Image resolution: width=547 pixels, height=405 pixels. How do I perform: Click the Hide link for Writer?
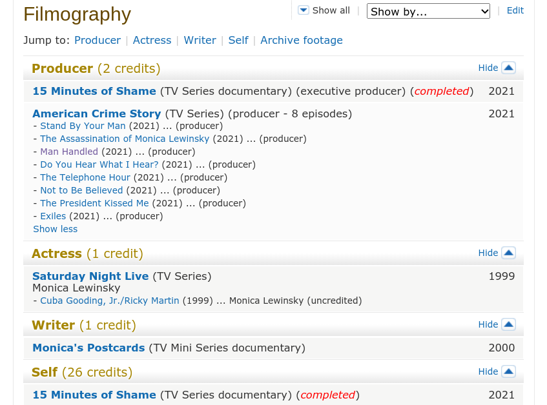point(488,324)
